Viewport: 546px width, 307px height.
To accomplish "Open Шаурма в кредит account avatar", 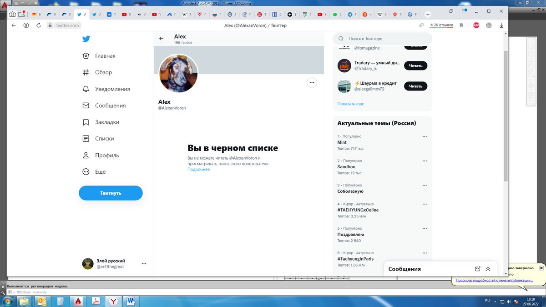I will 344,86.
